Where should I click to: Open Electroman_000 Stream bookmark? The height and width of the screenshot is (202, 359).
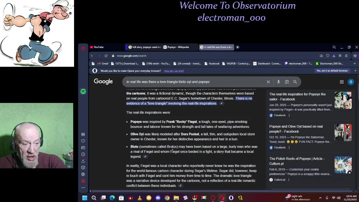[x=329, y=64]
